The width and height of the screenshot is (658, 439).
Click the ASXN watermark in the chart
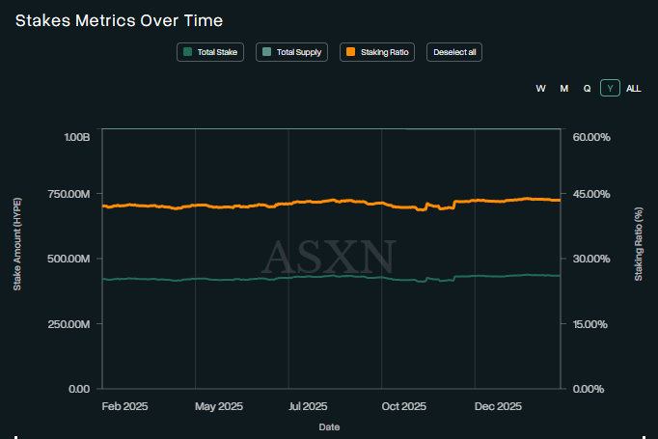pos(329,257)
